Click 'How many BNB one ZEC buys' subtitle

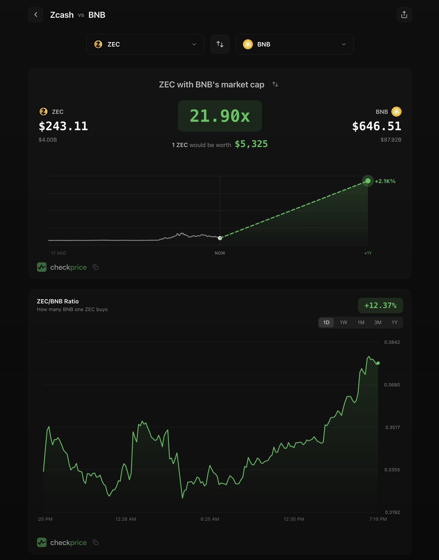point(72,309)
